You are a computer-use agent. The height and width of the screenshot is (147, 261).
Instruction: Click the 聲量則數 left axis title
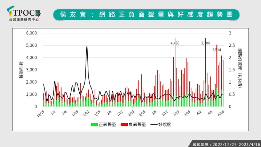click(x=21, y=70)
